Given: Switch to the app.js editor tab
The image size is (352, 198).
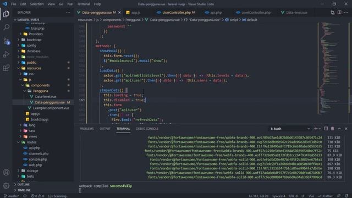Looking at the screenshot, I should point(136,13).
